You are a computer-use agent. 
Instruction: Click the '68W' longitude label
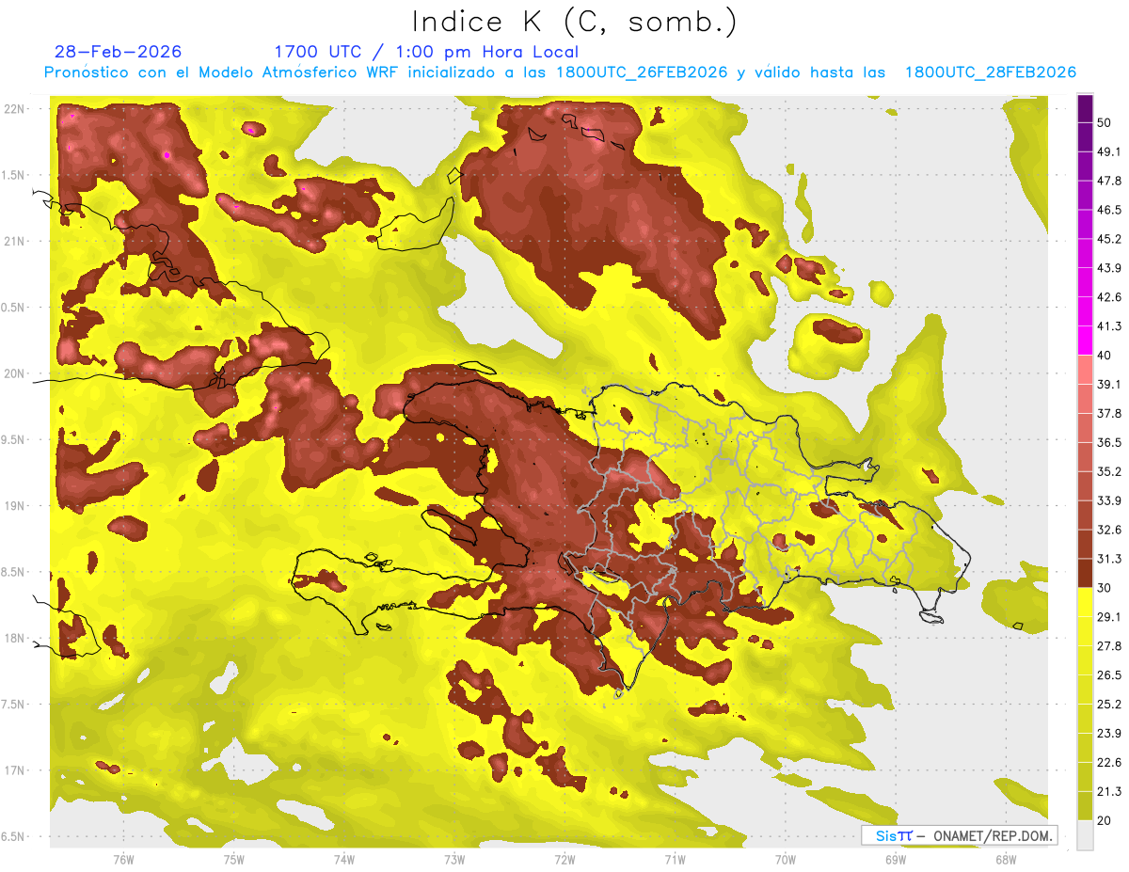point(1005,859)
